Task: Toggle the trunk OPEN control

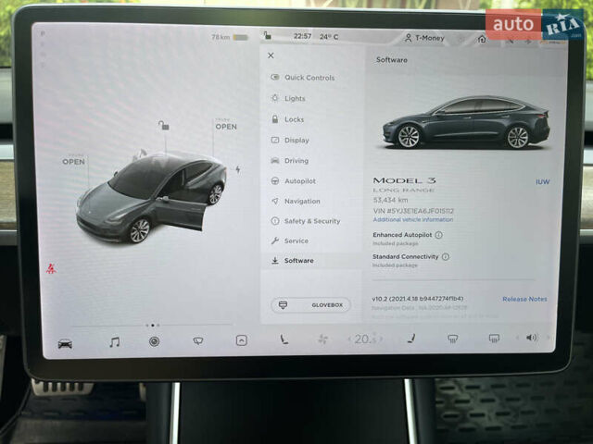Action: click(226, 126)
